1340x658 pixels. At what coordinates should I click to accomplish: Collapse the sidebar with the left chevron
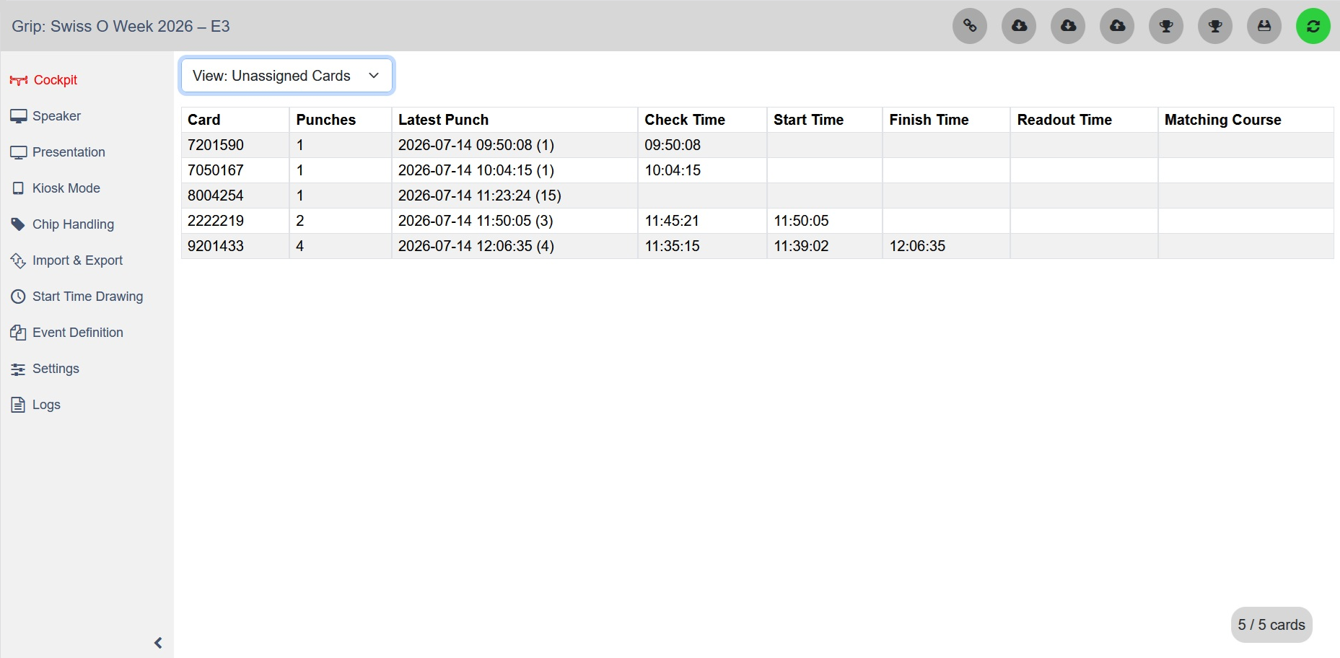pos(158,643)
